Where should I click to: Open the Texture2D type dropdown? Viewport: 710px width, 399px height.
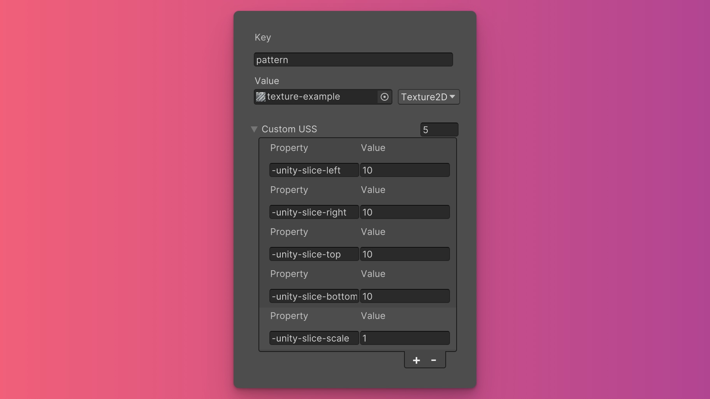coord(429,97)
